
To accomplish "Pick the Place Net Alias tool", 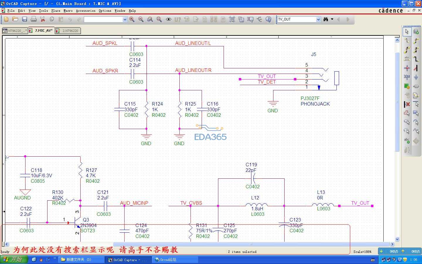I will [x=407, y=59].
